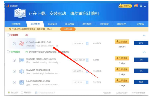Image resolution: width=153 pixels, height=102 pixels.
Task: Click the 0% Realtek声卡 progress bar
Action: pyautogui.click(x=141, y=71)
